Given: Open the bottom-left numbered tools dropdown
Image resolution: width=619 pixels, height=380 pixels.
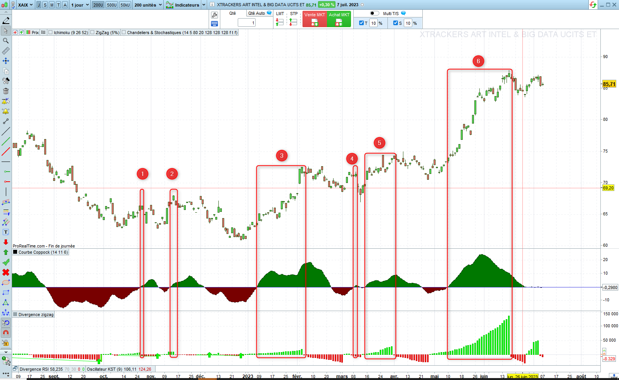Looking at the screenshot, I should point(6,361).
